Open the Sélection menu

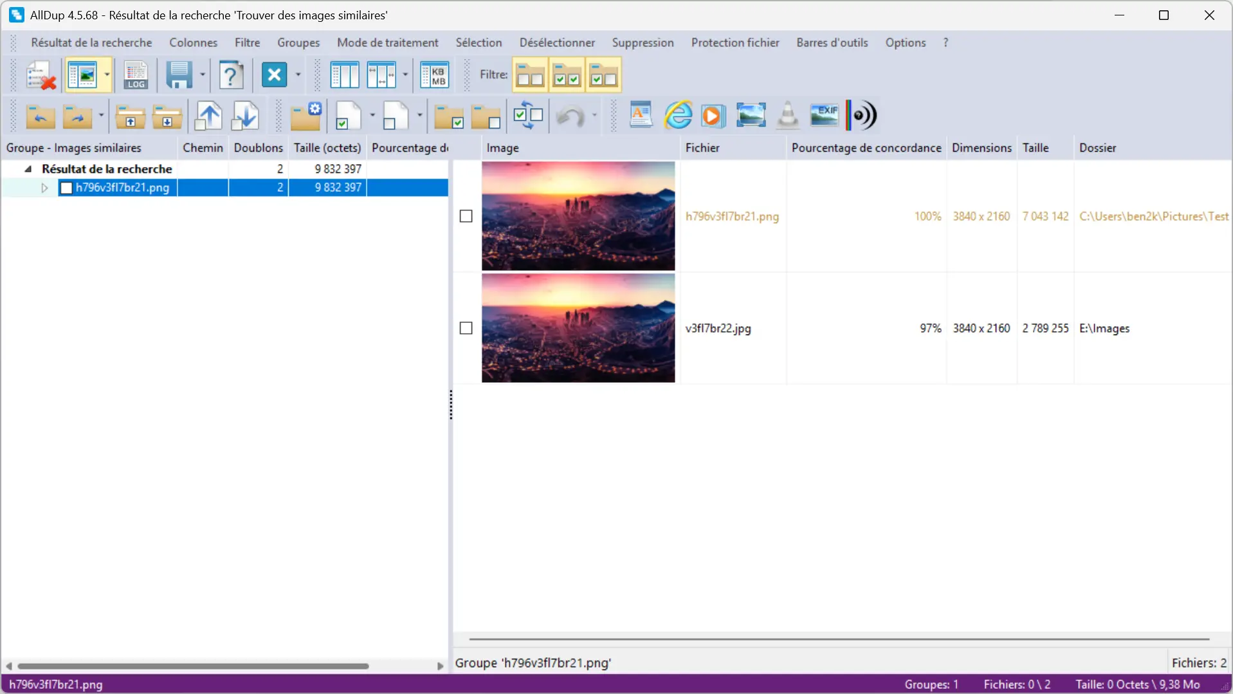coord(479,42)
